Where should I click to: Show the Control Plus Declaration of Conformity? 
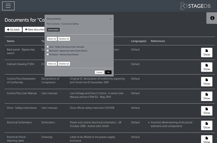click(206, 82)
